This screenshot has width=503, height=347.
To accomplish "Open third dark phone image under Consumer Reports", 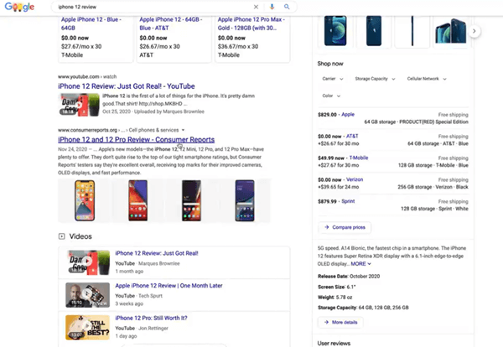I will pos(191,200).
